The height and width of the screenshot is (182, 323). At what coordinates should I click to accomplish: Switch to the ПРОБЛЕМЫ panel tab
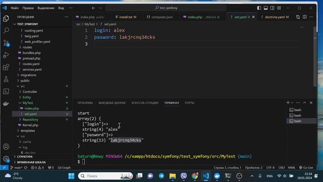click(85, 103)
